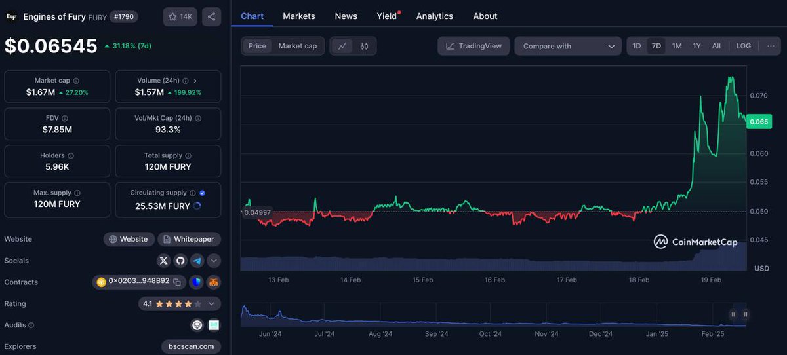The width and height of the screenshot is (787, 355).
Task: Open bscscan.com explorer link
Action: pos(191,346)
